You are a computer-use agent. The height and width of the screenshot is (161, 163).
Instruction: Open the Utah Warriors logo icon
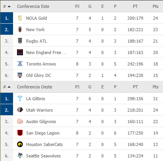tap(20, 110)
